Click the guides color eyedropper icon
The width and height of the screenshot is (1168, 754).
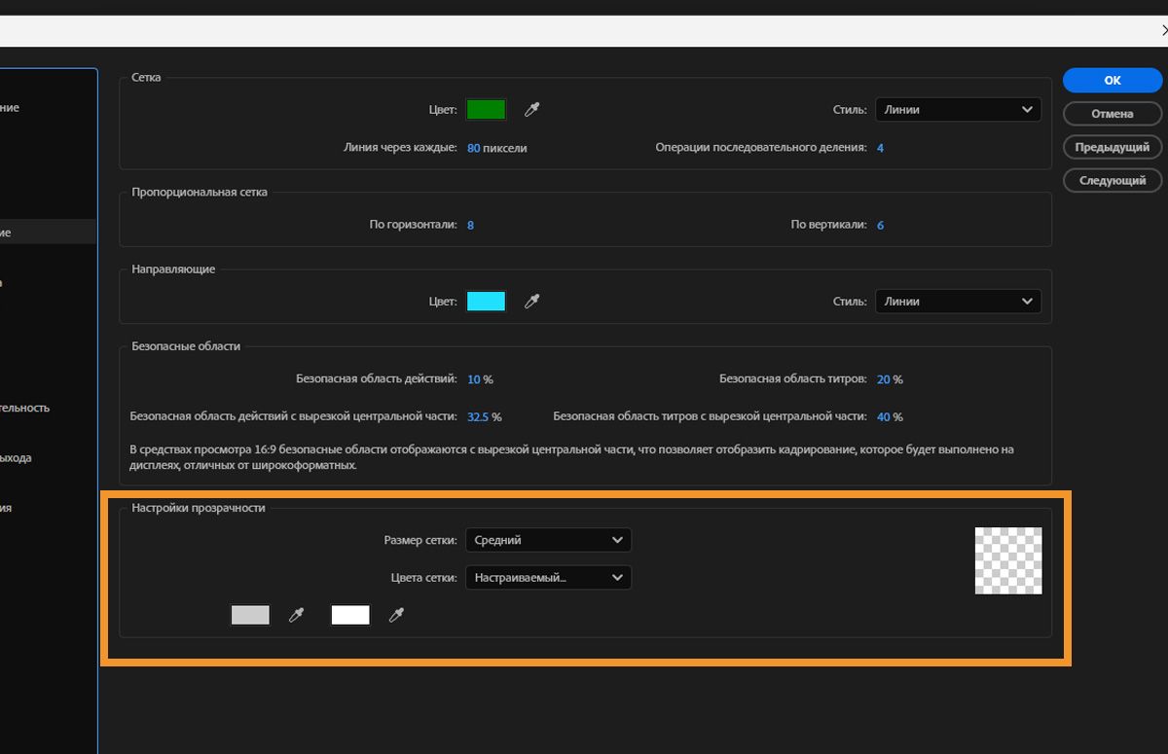point(531,302)
